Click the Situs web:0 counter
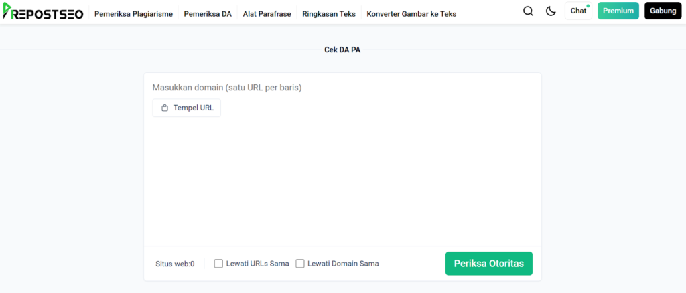Screen dimensions: 686x293 tap(175, 264)
